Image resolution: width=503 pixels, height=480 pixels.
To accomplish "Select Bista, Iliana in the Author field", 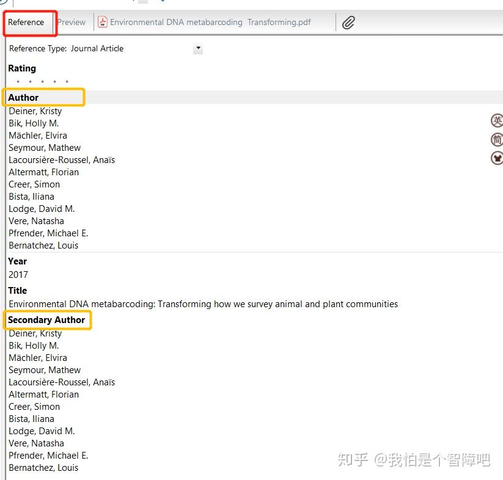I will (31, 197).
